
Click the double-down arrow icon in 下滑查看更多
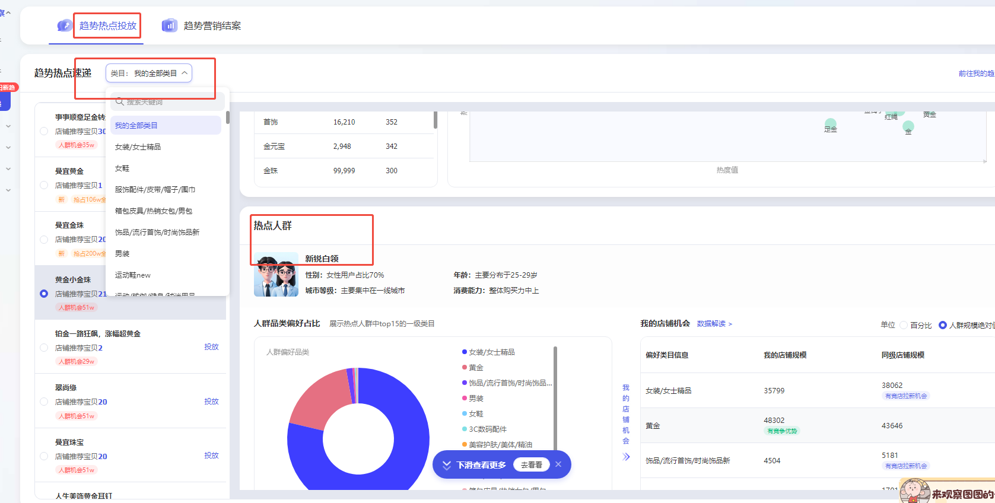click(x=447, y=465)
